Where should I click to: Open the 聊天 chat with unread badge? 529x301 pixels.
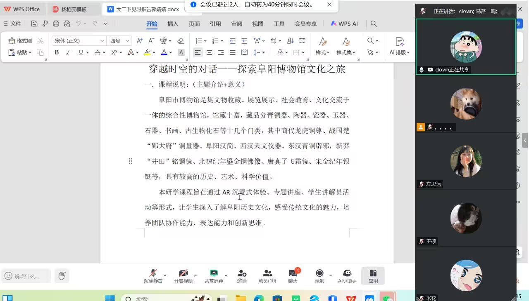click(293, 276)
